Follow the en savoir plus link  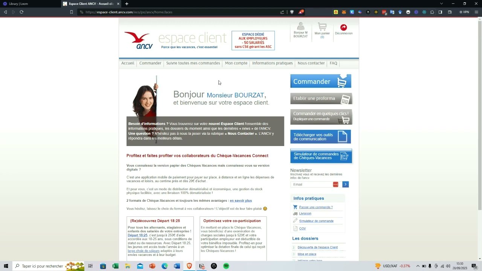(x=241, y=201)
